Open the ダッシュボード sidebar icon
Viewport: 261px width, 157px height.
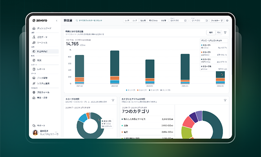pyautogui.click(x=33, y=29)
